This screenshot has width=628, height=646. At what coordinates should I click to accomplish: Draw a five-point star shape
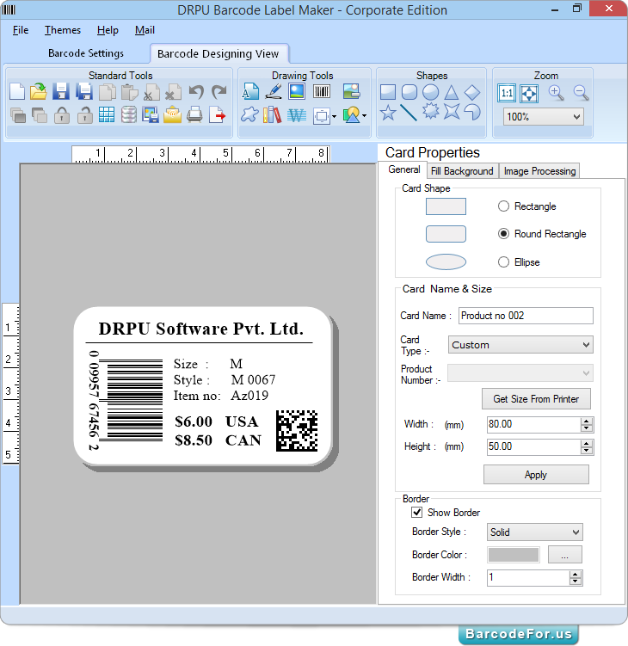pos(388,112)
